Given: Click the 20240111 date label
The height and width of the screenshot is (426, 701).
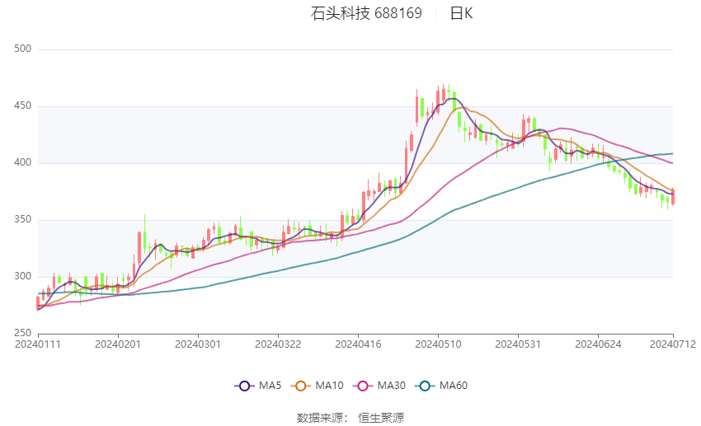Looking at the screenshot, I should pyautogui.click(x=38, y=344).
